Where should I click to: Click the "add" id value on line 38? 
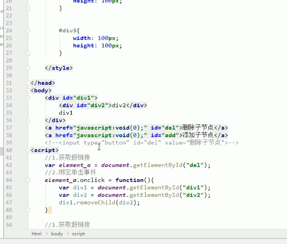(170, 135)
